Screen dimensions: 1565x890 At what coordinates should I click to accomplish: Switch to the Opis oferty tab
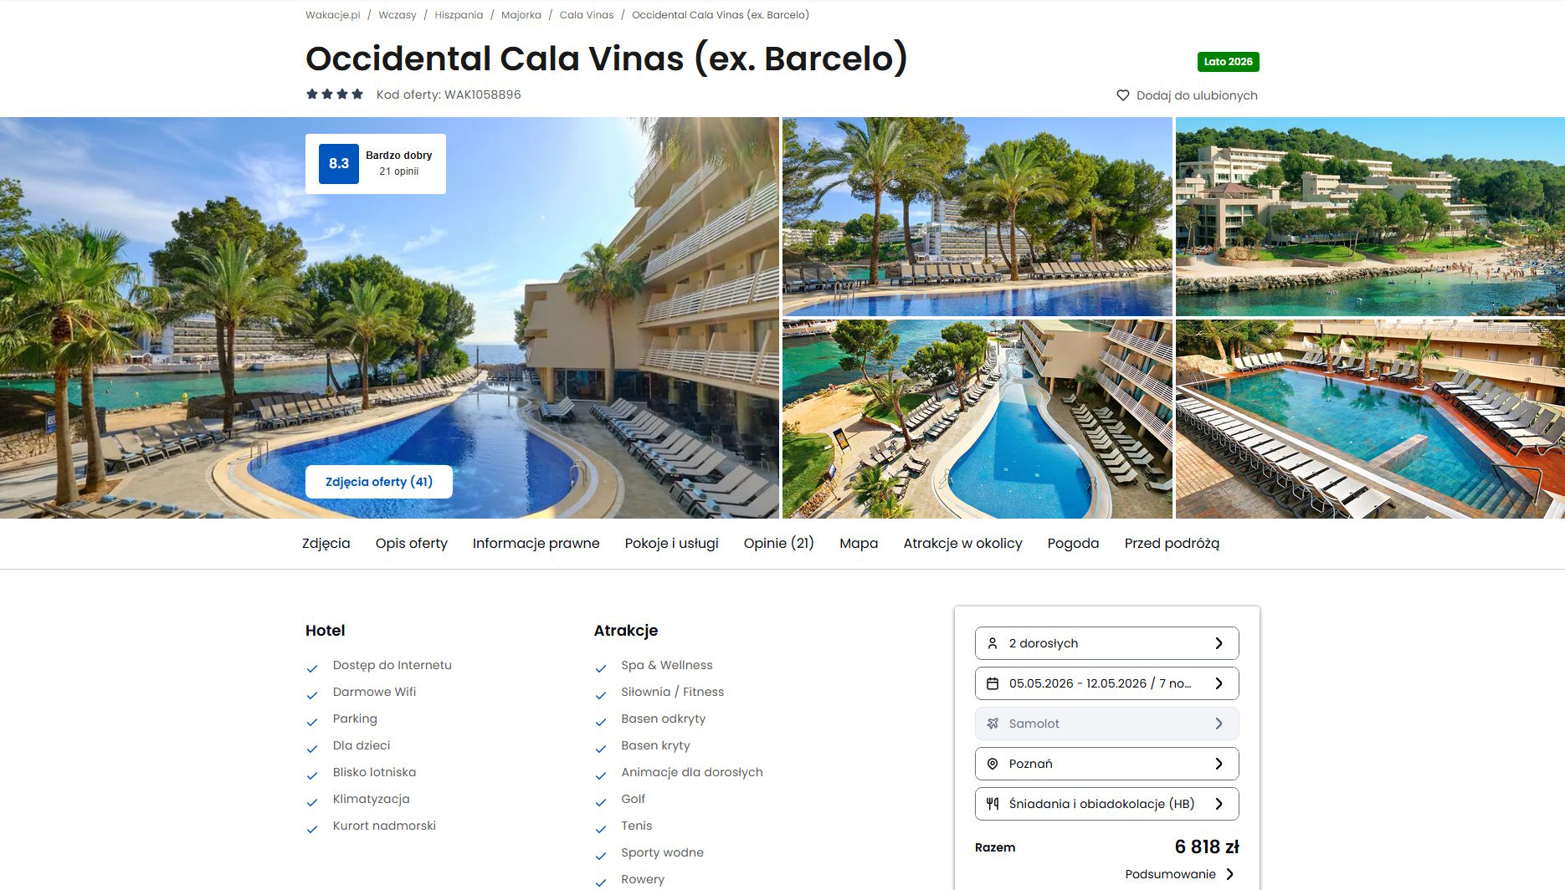tap(412, 544)
